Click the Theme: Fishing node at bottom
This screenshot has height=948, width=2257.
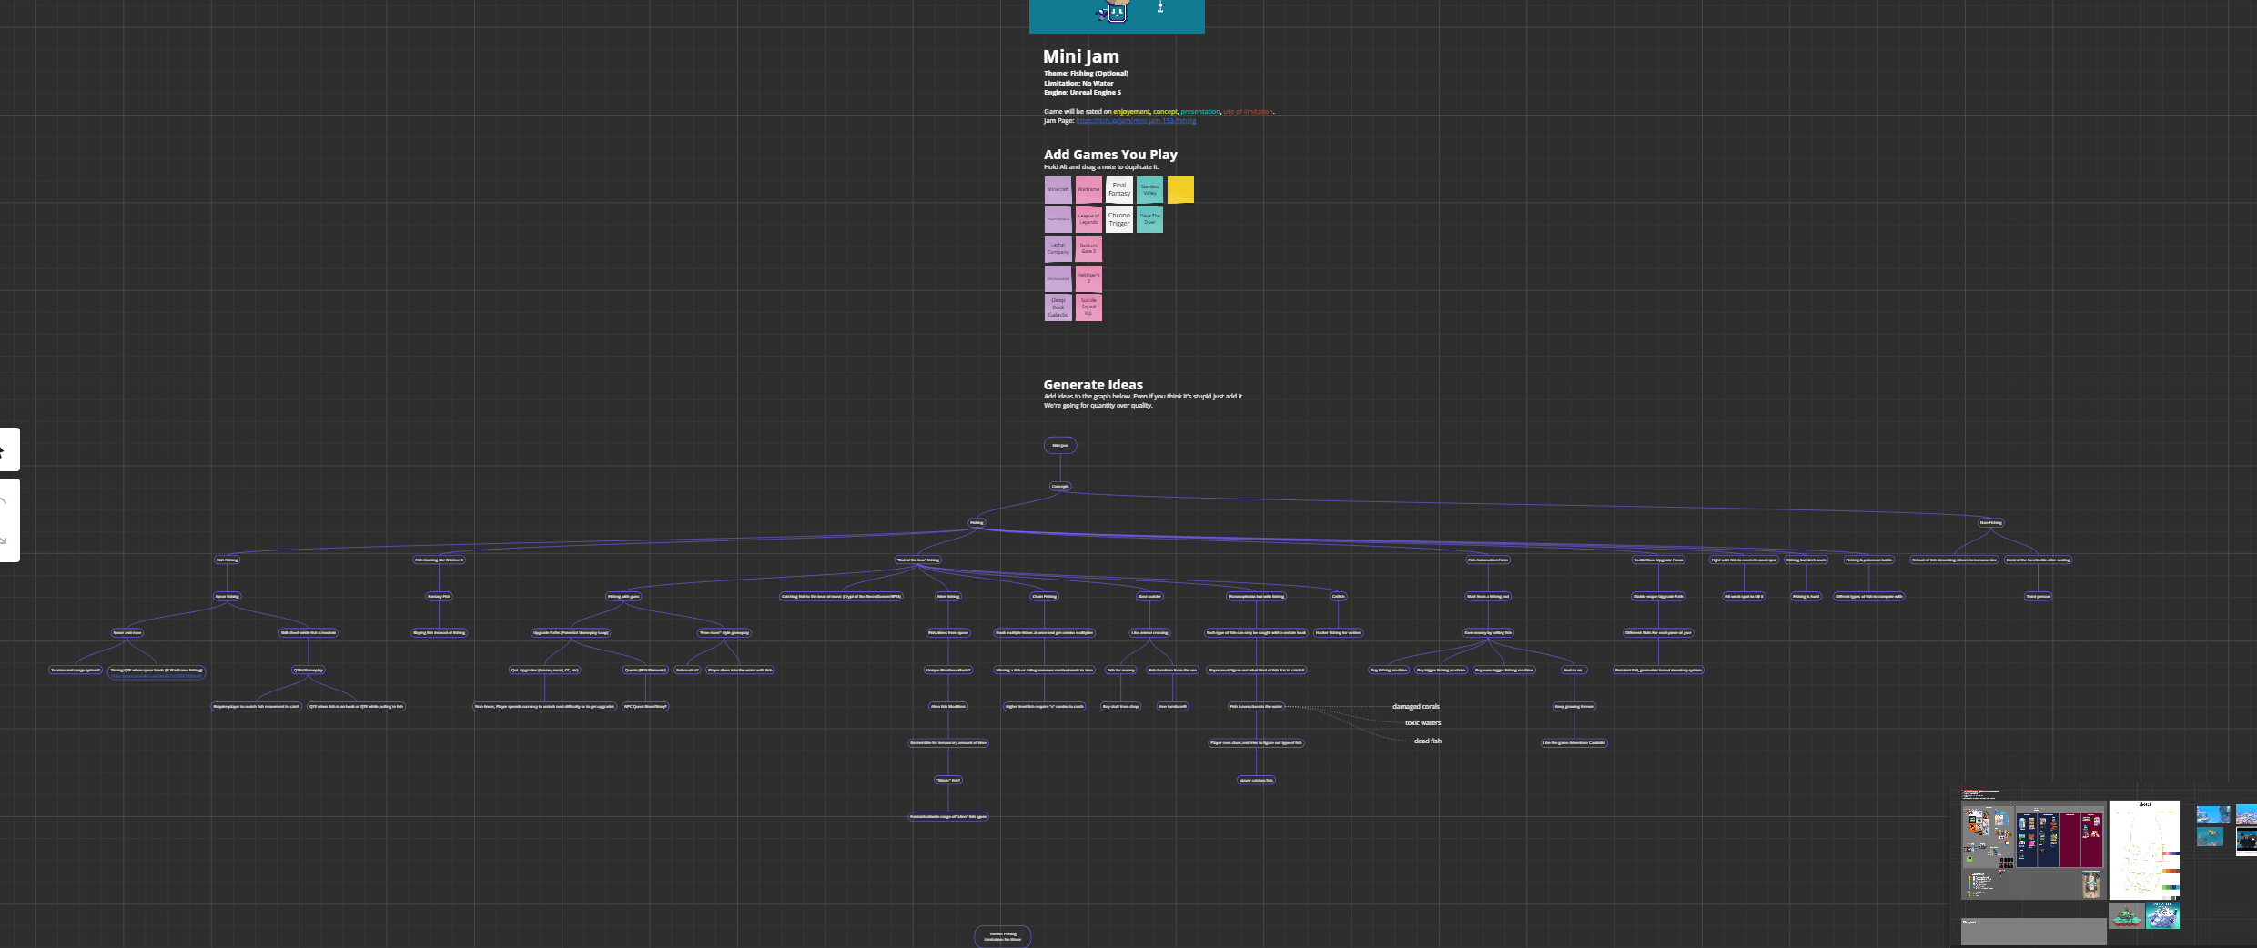(x=1003, y=936)
